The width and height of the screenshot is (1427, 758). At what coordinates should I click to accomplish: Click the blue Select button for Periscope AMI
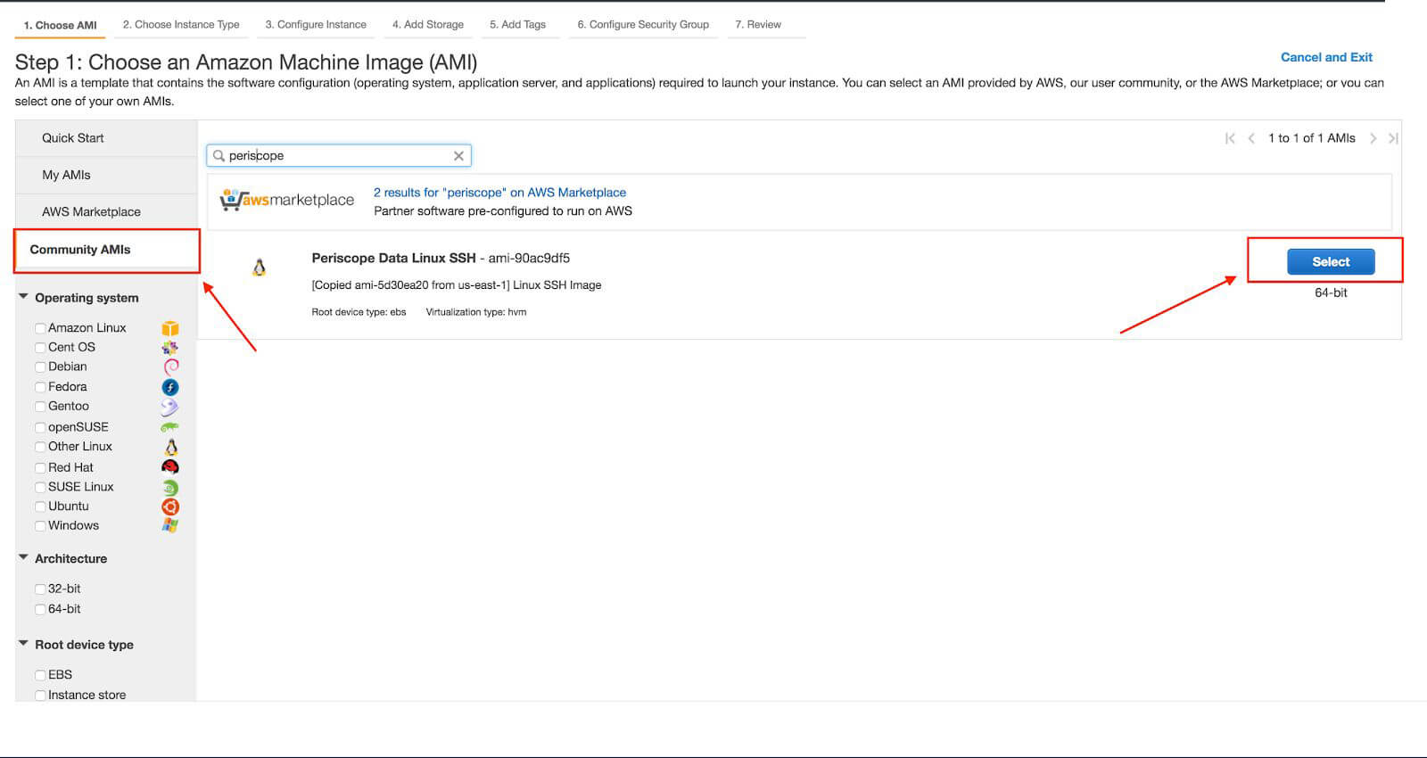pyautogui.click(x=1331, y=261)
